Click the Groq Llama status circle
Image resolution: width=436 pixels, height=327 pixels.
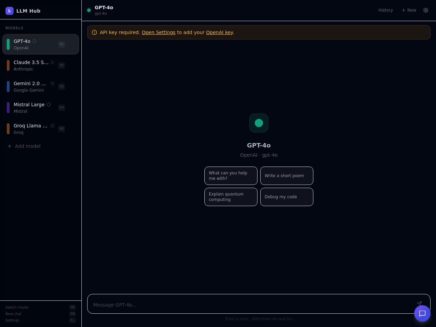coord(52,126)
